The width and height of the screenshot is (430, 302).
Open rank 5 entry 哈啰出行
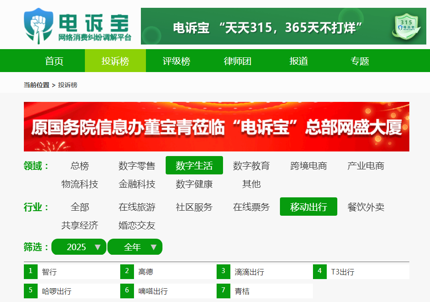click(x=72, y=291)
